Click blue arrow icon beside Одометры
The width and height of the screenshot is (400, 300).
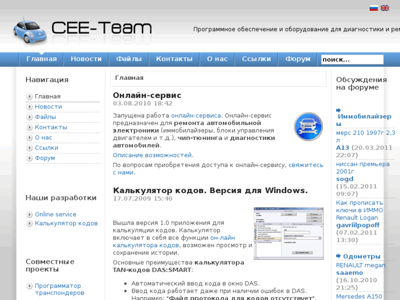coord(338,256)
